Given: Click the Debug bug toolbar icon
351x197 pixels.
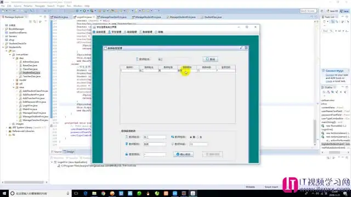Looking at the screenshot, I should click(x=77, y=11).
